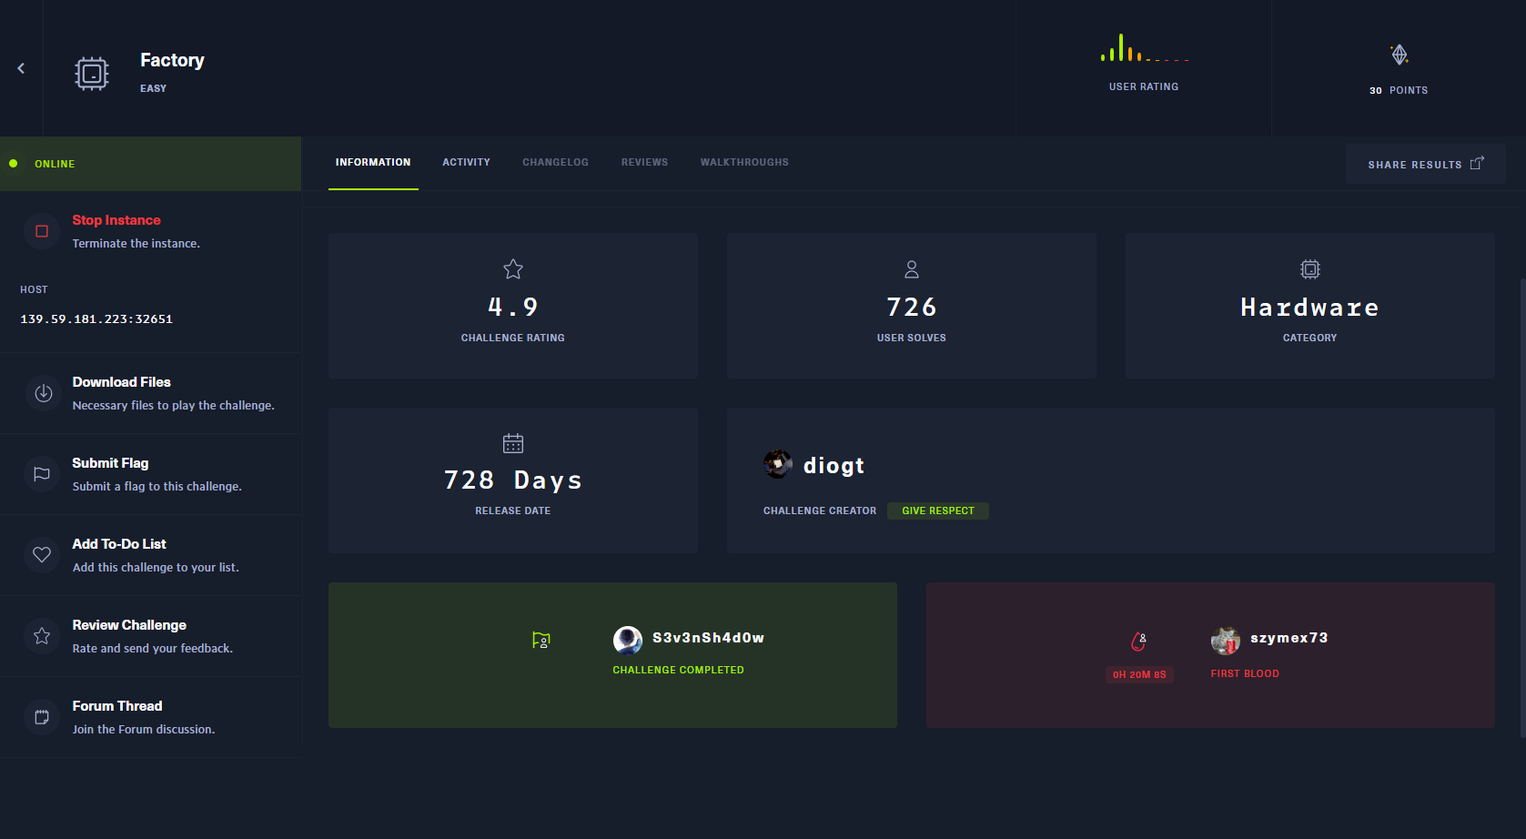Open S3v3nSh4d0w's profile name
This screenshot has height=839, width=1526.
708,638
